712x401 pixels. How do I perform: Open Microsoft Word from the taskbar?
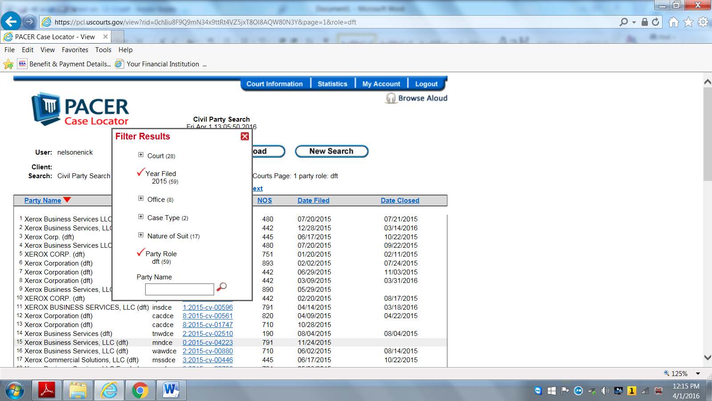pyautogui.click(x=171, y=391)
